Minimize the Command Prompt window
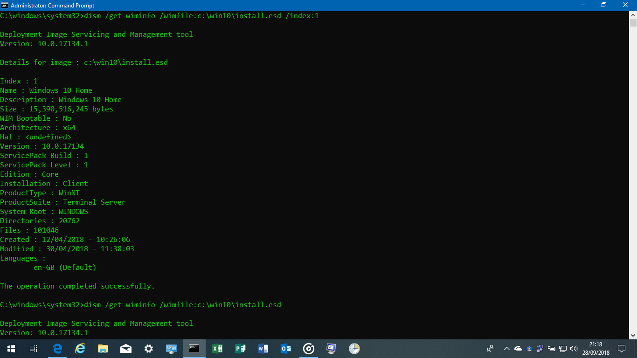Viewport: 637px width, 358px height. click(x=582, y=5)
